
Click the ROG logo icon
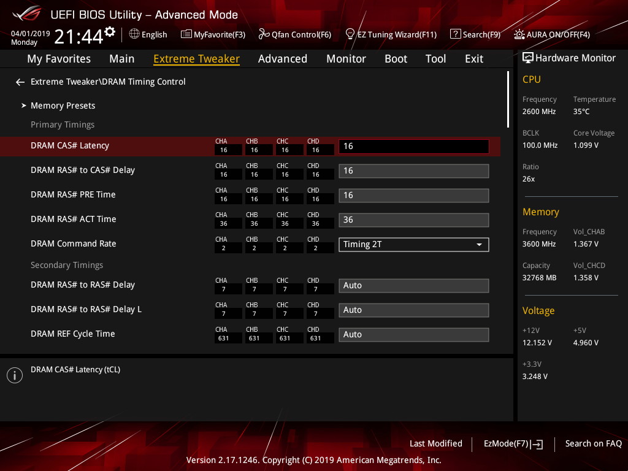pos(26,13)
